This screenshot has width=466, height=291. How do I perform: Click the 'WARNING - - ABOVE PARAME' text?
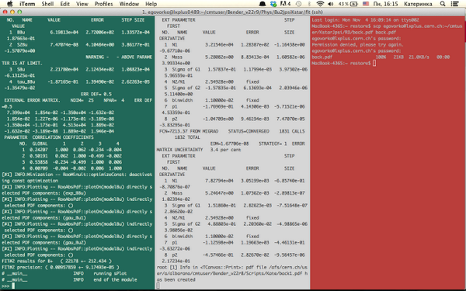(x=119, y=57)
